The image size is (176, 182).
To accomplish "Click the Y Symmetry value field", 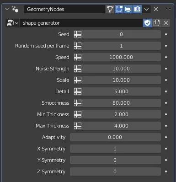I will [115, 160].
